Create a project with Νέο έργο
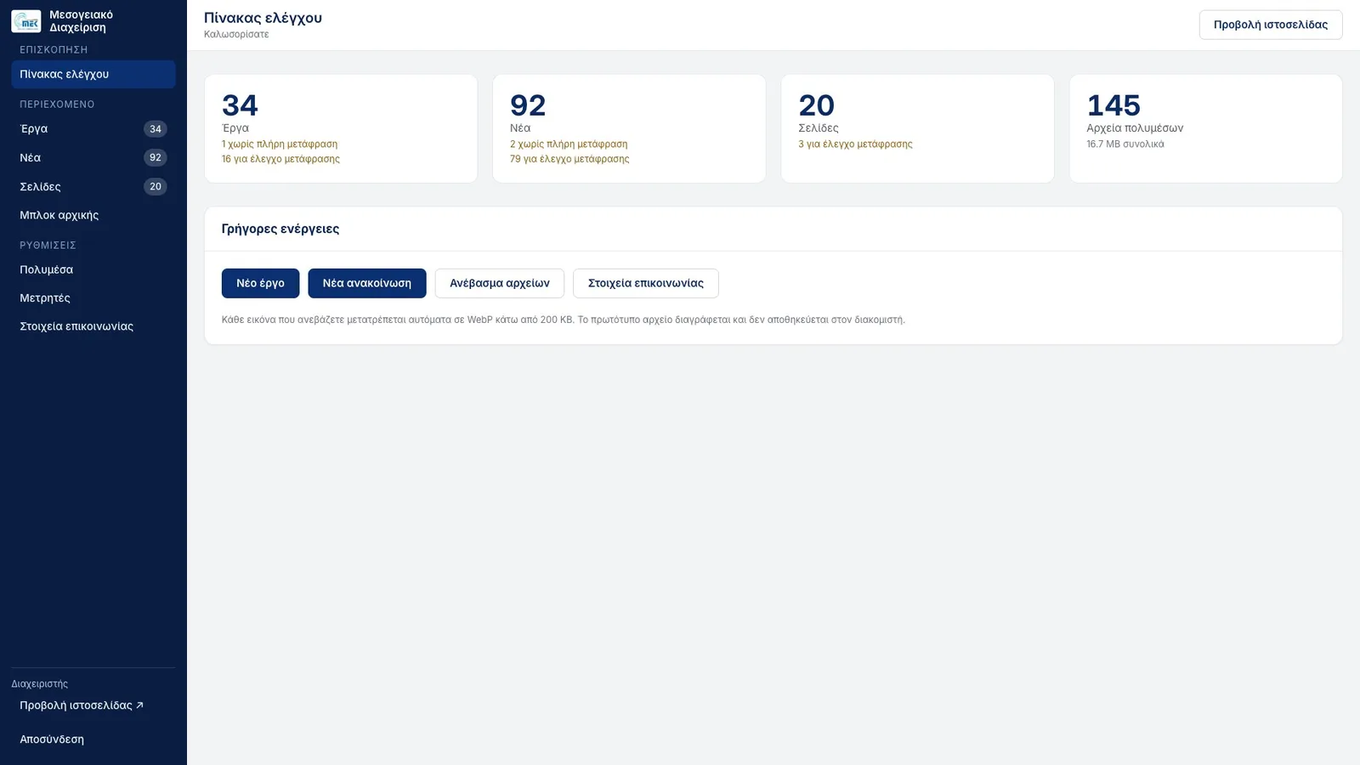This screenshot has width=1360, height=765. coord(260,283)
